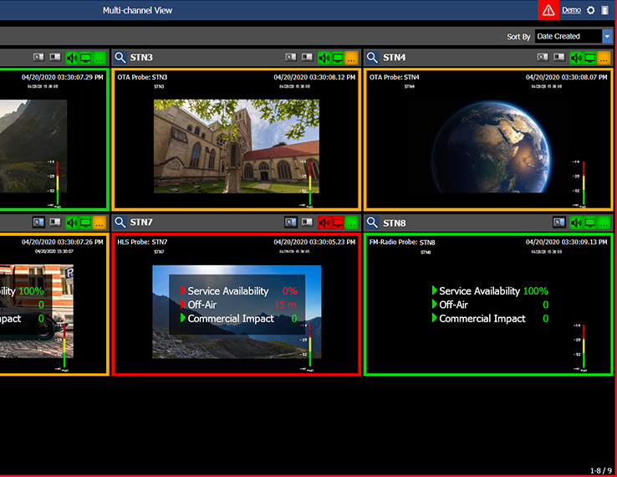The height and width of the screenshot is (477, 617).
Task: Click video monitor icon above the 03:30:07.26 PM panel
Action: pyautogui.click(x=85, y=223)
